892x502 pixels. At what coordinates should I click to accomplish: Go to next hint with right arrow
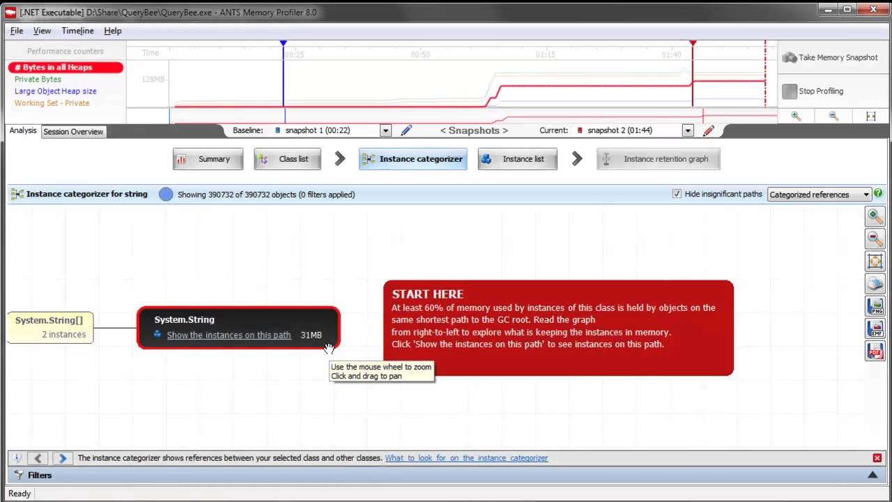[62, 458]
